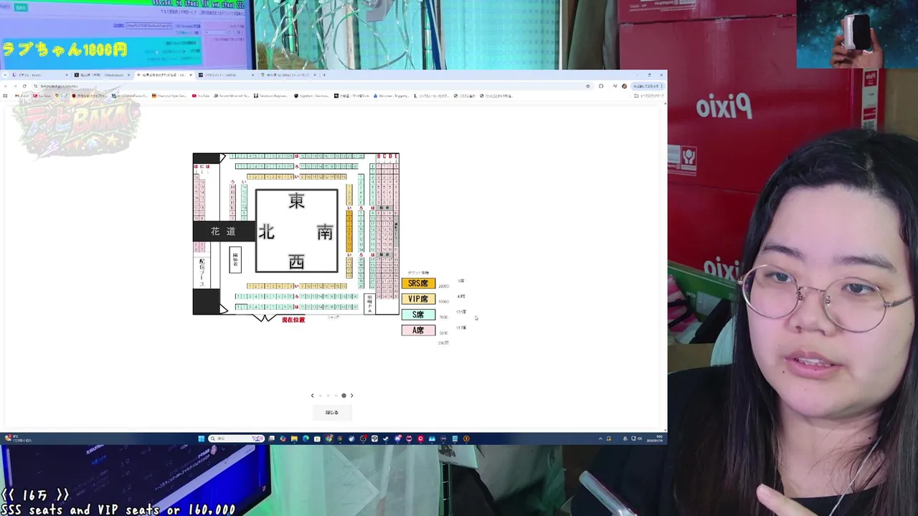918x516 pixels.
Task: Switch to the Twitch browser tab
Action: point(39,75)
